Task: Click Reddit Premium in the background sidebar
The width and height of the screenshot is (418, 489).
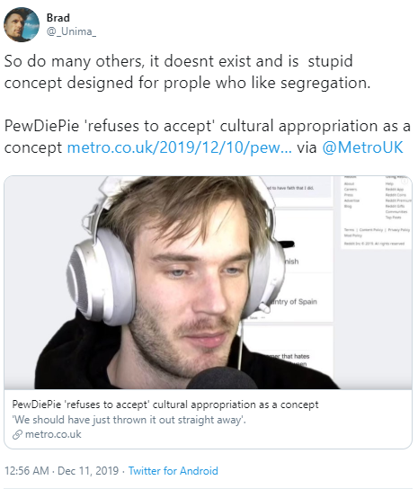Action: click(398, 200)
